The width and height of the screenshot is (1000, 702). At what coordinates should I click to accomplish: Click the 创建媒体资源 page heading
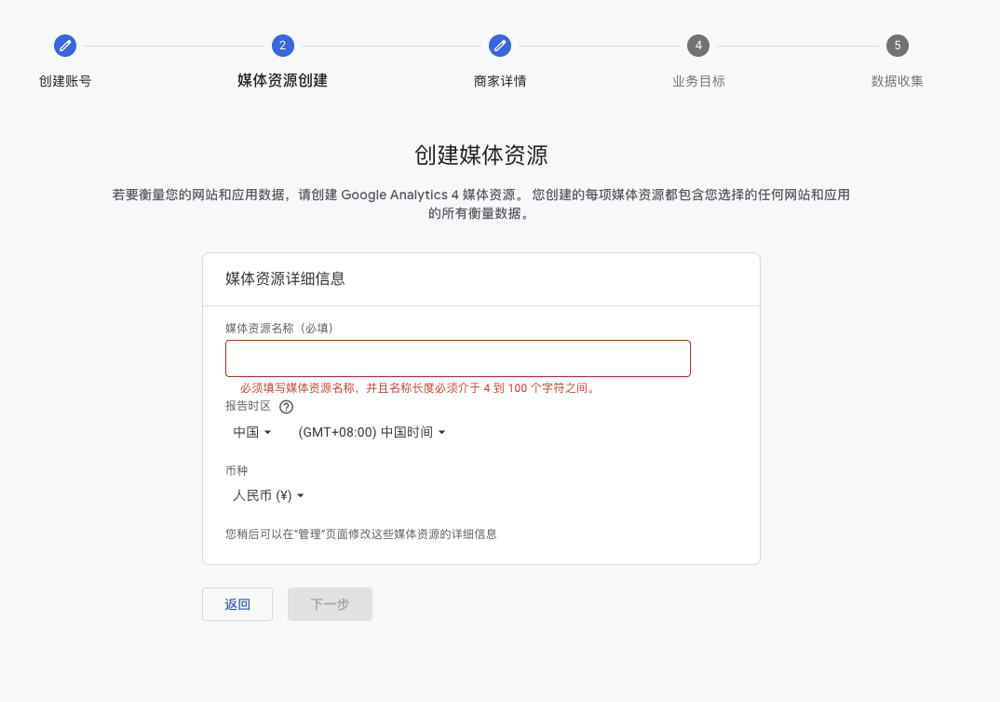pyautogui.click(x=480, y=155)
